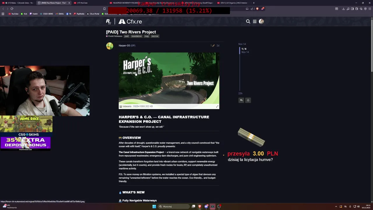Open the PayMedia bookmark
The width and height of the screenshot is (373, 210).
click(x=79, y=14)
